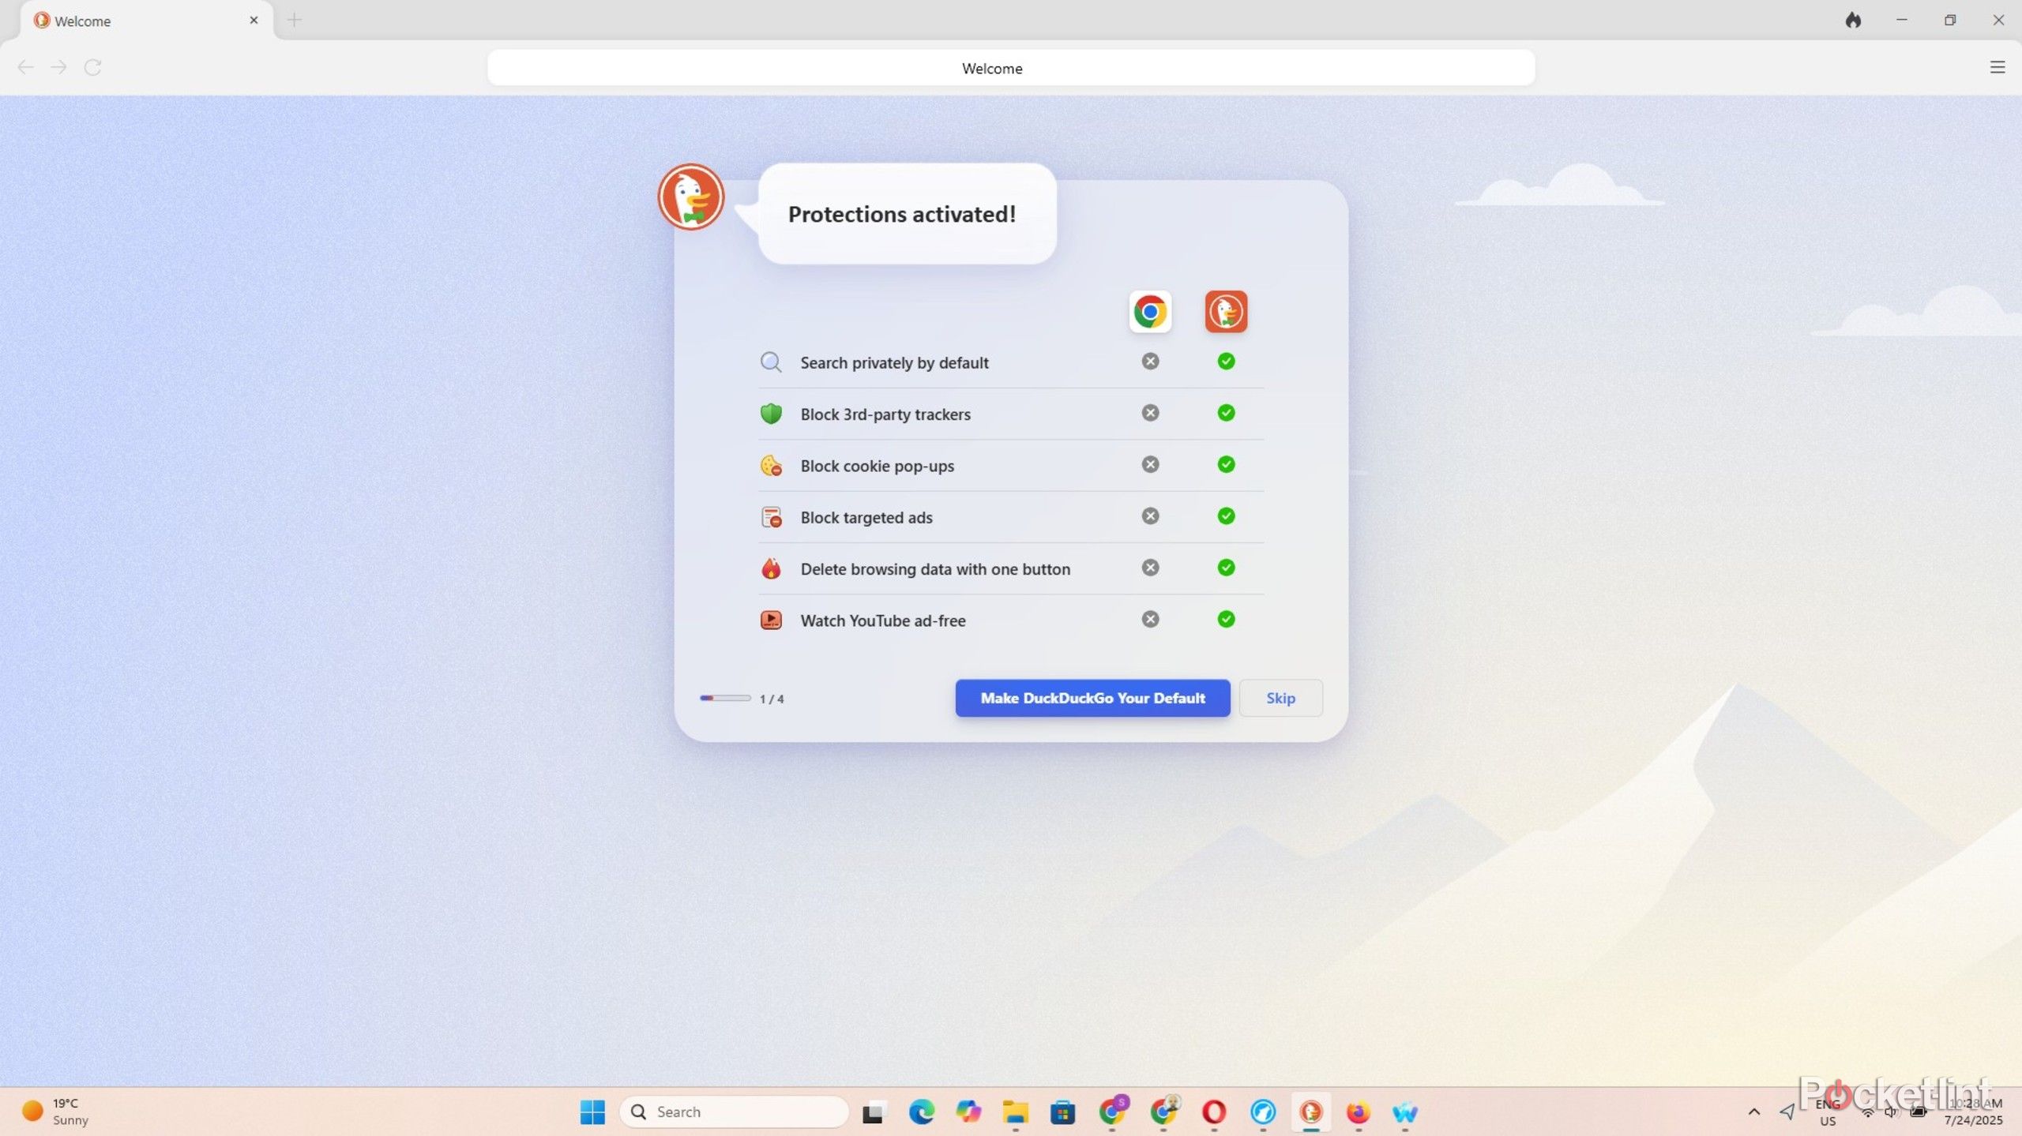Click the 1 / 4 step counter
The image size is (2022, 1136).
pos(772,699)
